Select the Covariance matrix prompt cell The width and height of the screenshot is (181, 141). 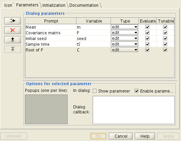pyautogui.click(x=51, y=33)
